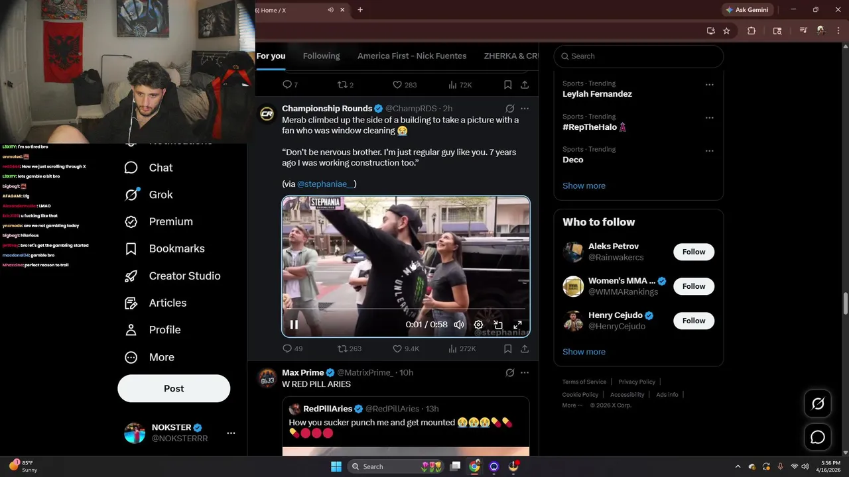Expand the footer More menu
849x477 pixels.
(572, 405)
